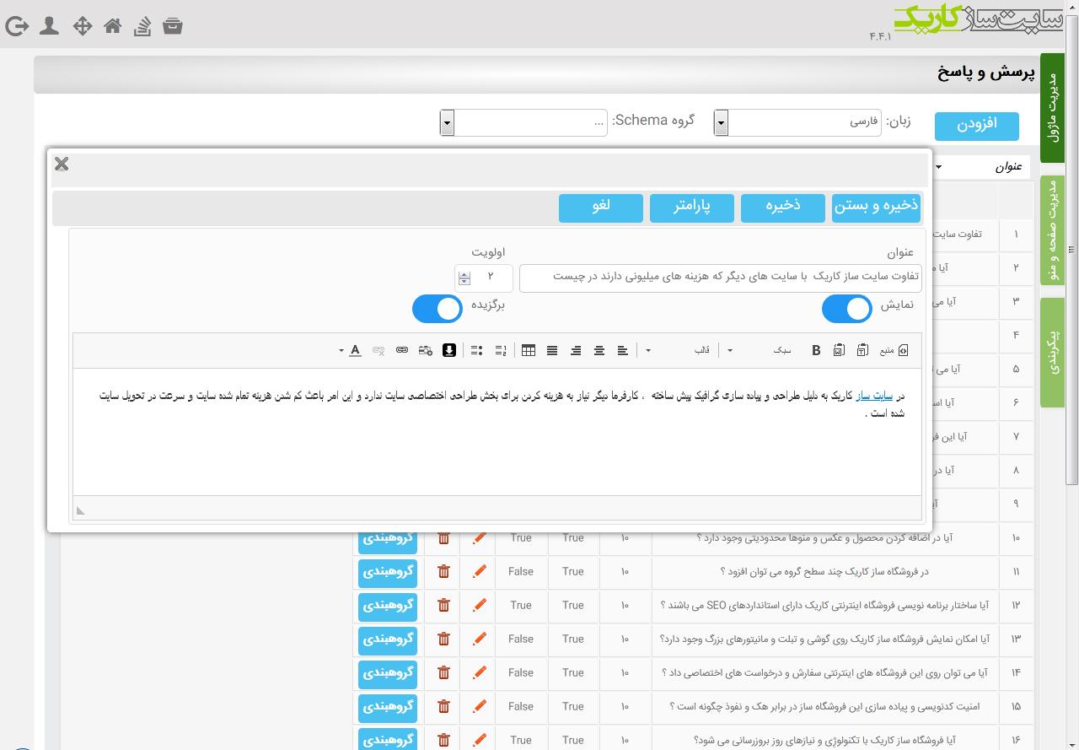
Task: Close the edit dialog with the X
Action: coord(62,164)
